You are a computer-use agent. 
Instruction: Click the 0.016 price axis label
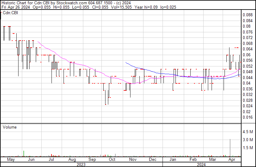248,117
